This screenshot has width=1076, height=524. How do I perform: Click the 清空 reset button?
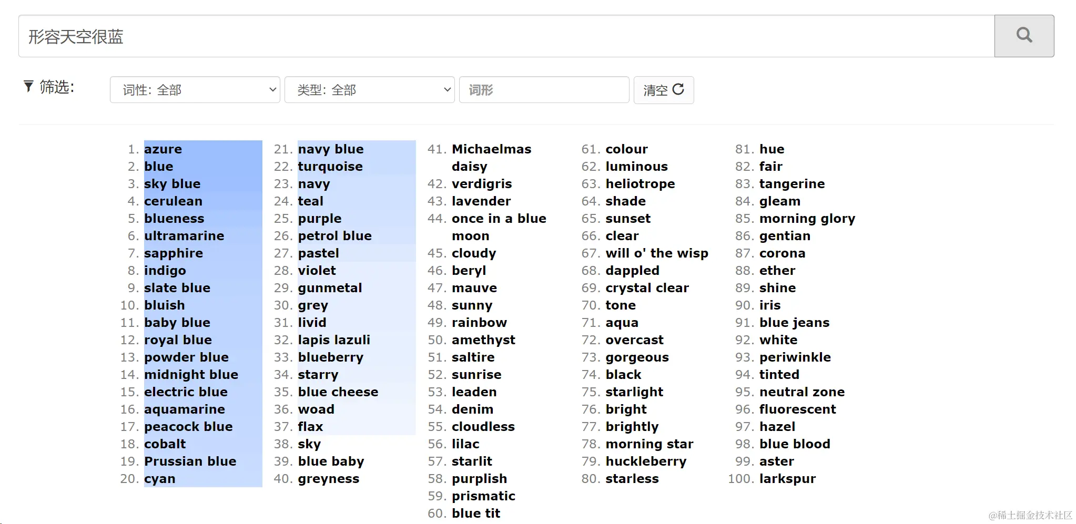pos(664,90)
